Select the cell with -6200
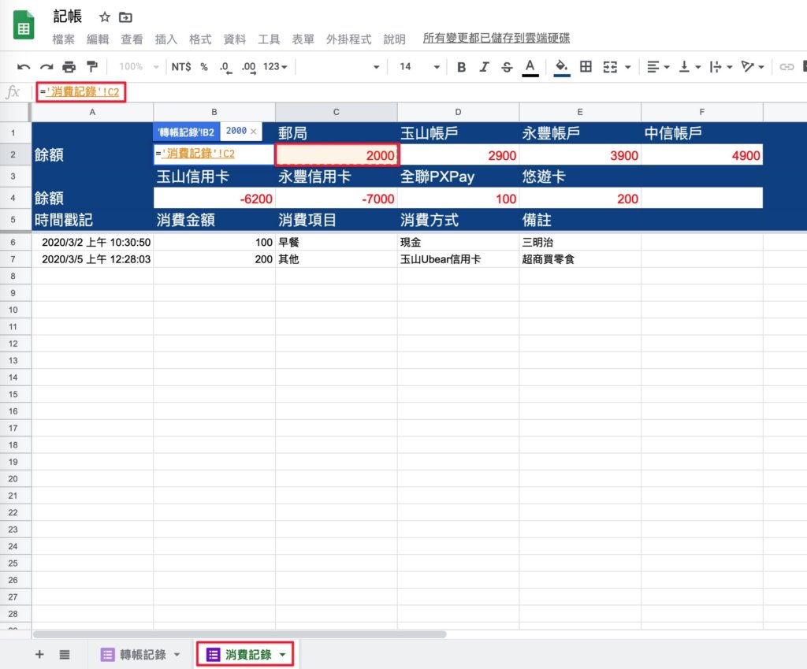This screenshot has width=807, height=669. coord(214,199)
